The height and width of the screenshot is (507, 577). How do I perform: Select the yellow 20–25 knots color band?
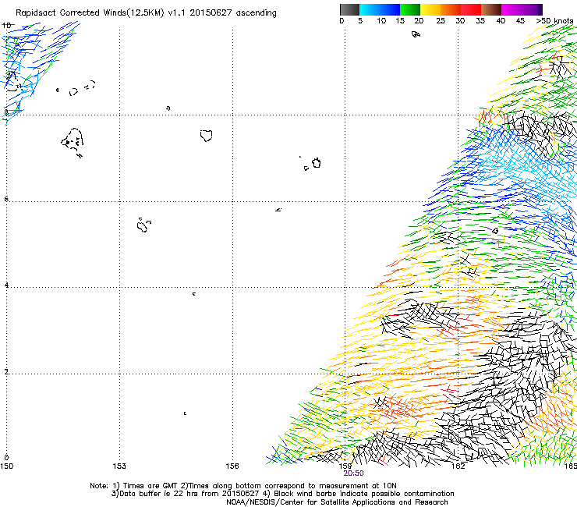click(430, 9)
